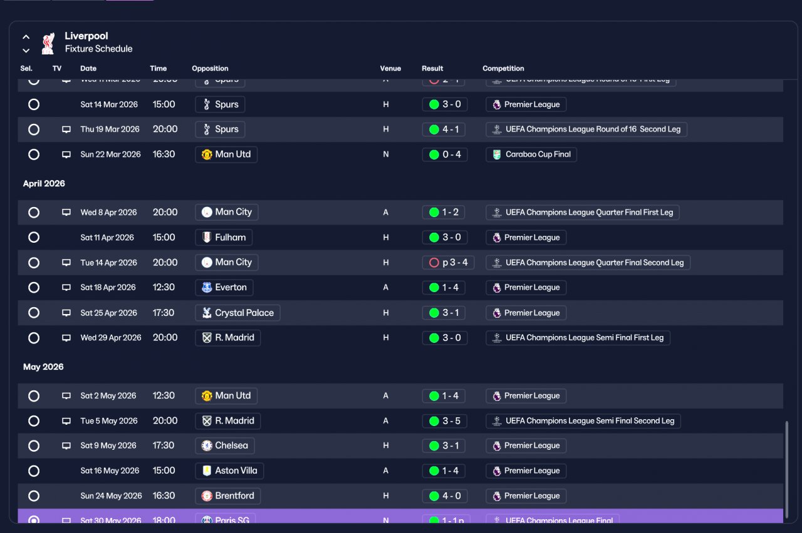The width and height of the screenshot is (802, 533).
Task: Click TV icon on Chelsea fixture row
Action: pos(66,446)
